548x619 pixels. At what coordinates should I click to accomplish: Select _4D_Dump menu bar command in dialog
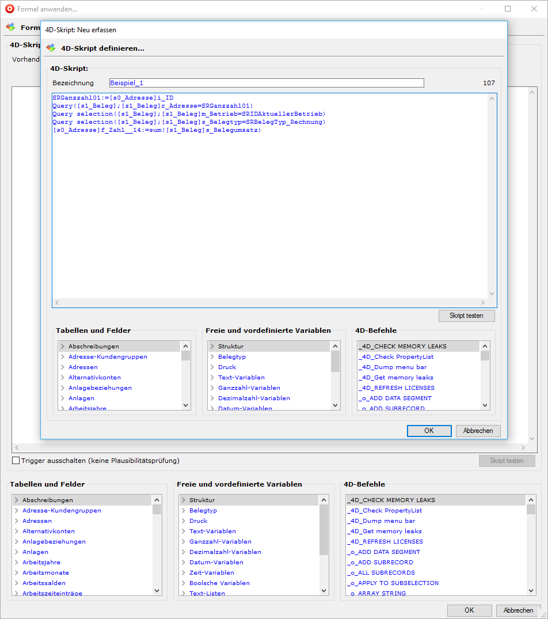392,367
